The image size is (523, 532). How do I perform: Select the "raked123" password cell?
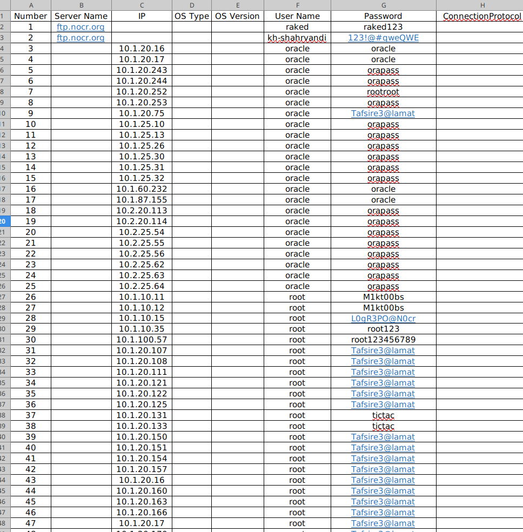(384, 27)
